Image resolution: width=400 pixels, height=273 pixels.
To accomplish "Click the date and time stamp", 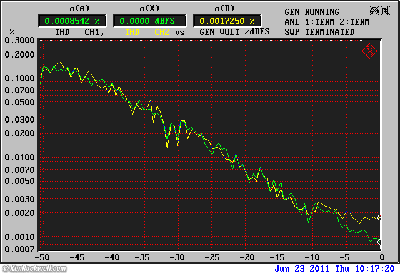I will [x=335, y=268].
